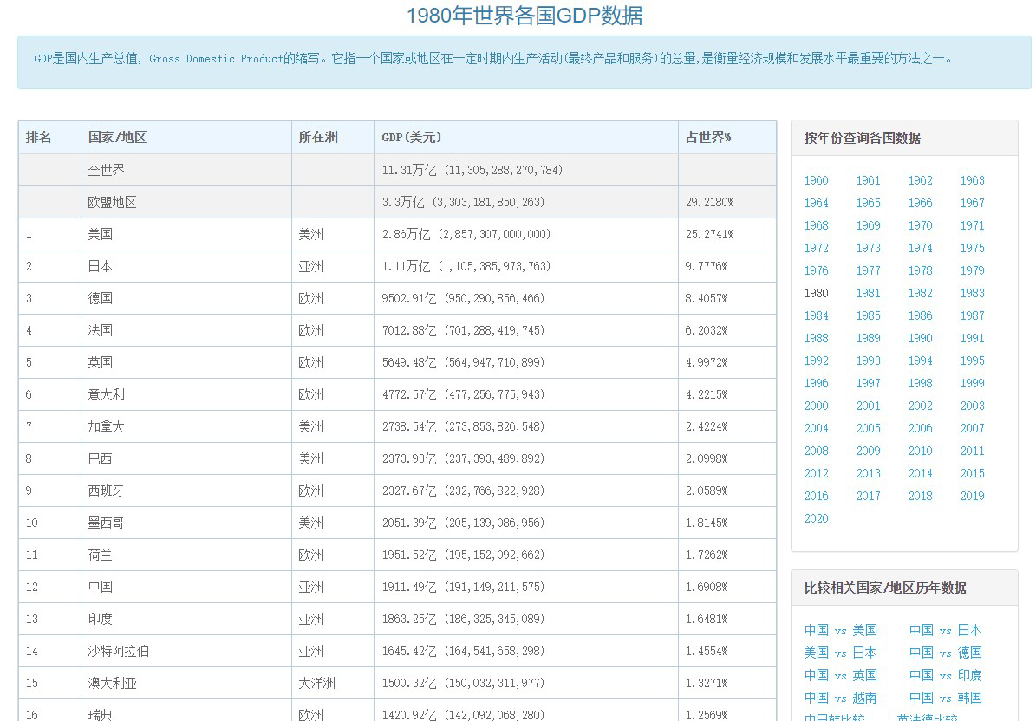Jump to the 1981 year link
Screen dimensions: 1036x721
click(x=868, y=293)
